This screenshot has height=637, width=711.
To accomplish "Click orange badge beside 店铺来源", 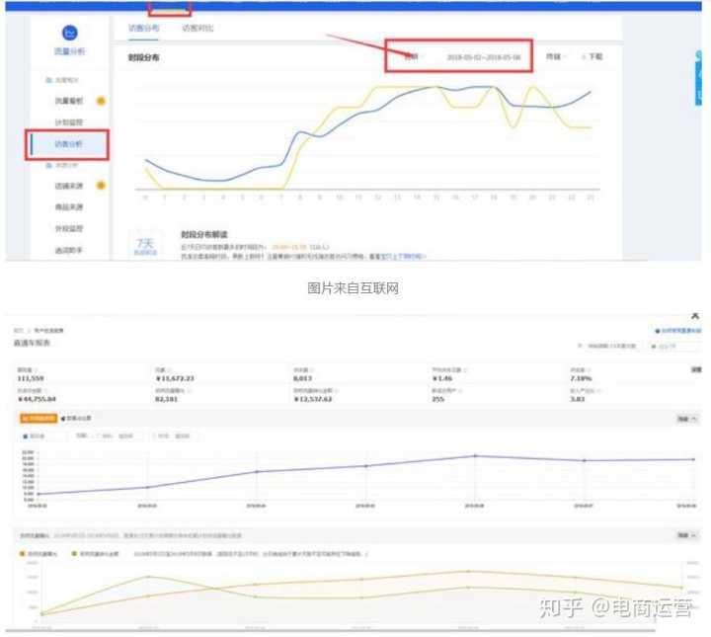I will point(100,186).
